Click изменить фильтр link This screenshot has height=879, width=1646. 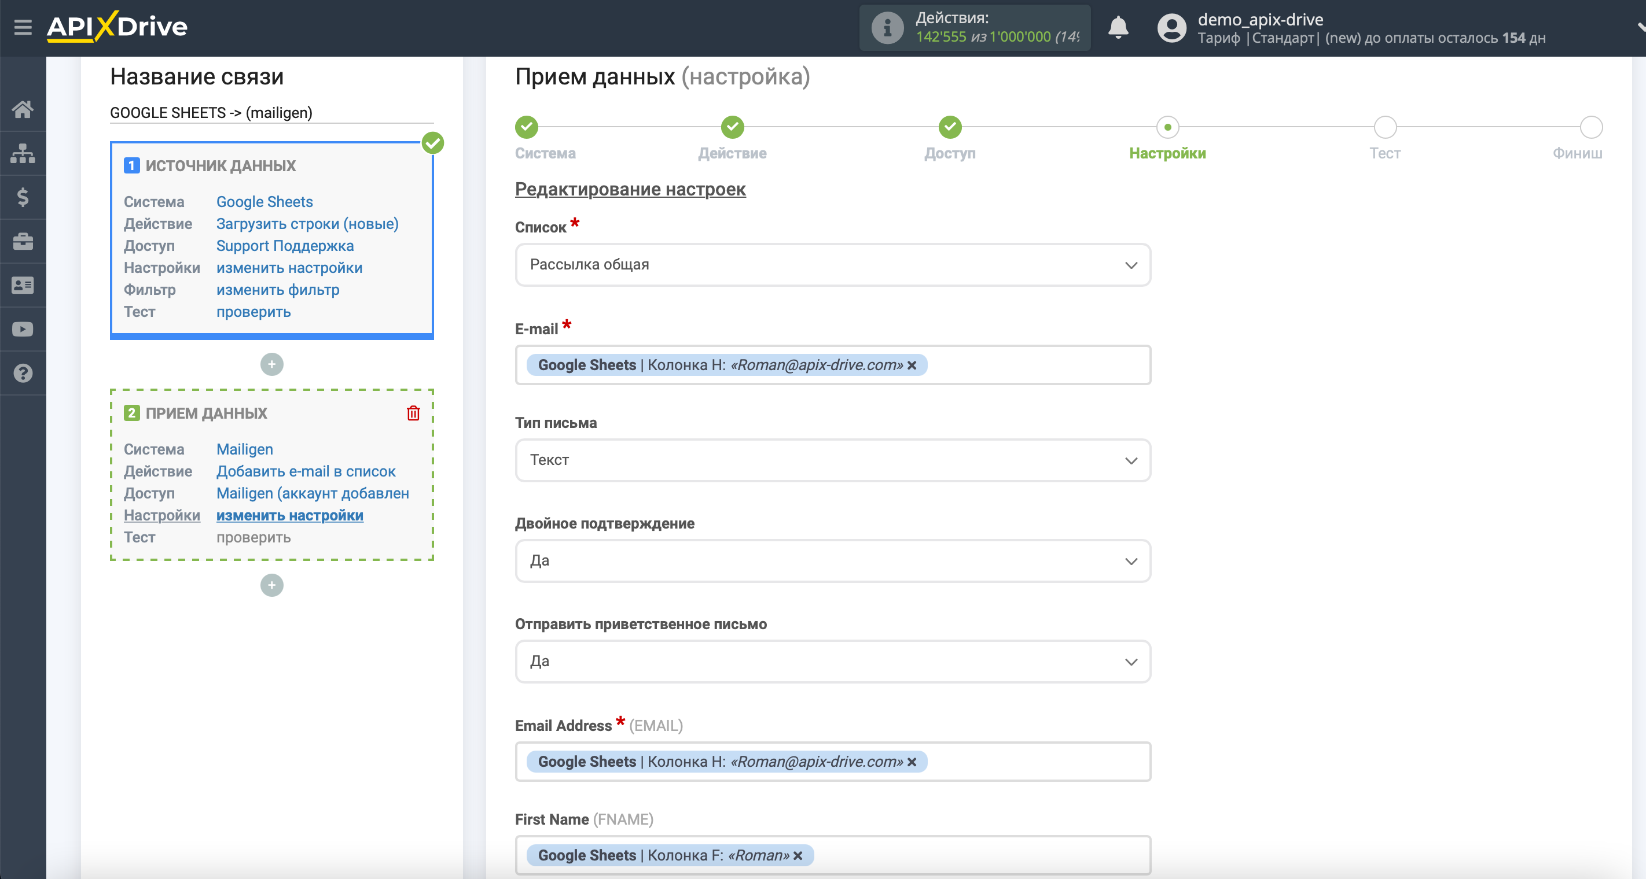tap(278, 290)
